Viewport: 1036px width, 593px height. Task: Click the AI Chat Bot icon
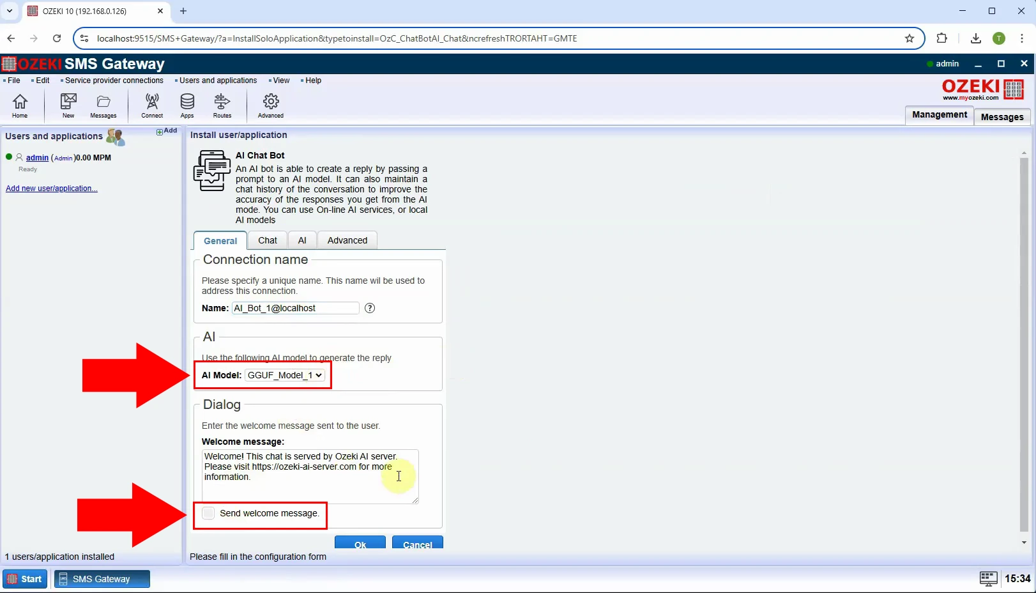pos(212,171)
